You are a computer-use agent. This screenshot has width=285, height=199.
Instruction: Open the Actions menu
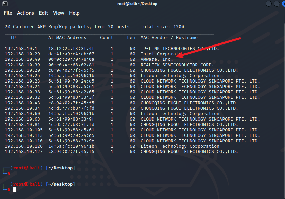coord(25,13)
